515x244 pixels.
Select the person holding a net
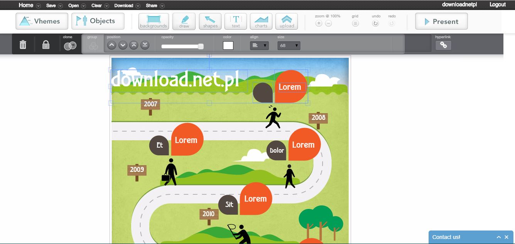tap(239, 234)
